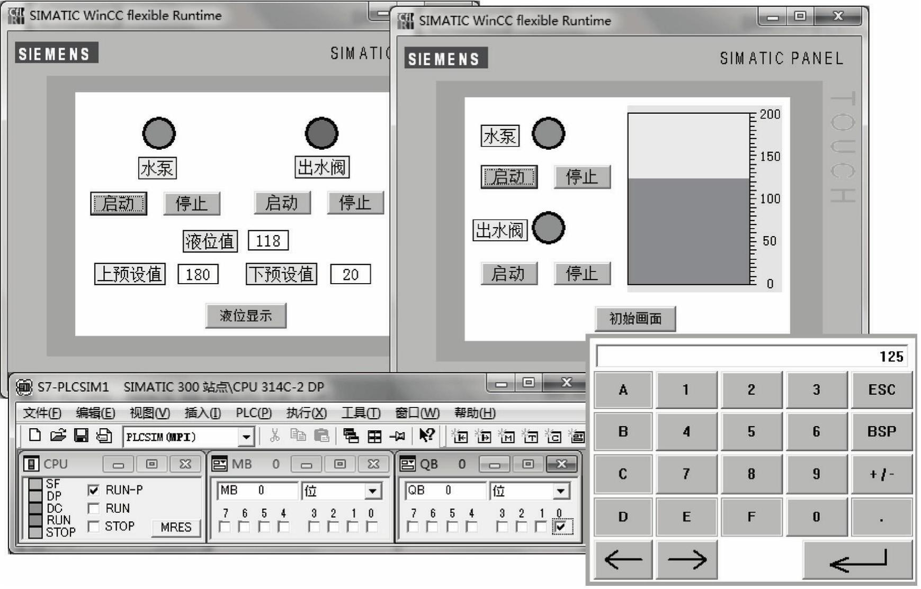The image size is (921, 589).
Task: Click the Cascade windows icon in PLCSIM
Action: pyautogui.click(x=351, y=436)
